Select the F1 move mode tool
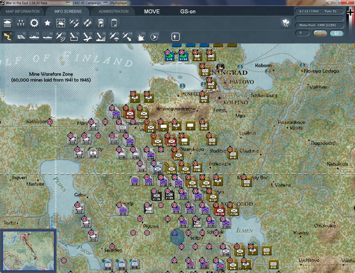 point(8,37)
